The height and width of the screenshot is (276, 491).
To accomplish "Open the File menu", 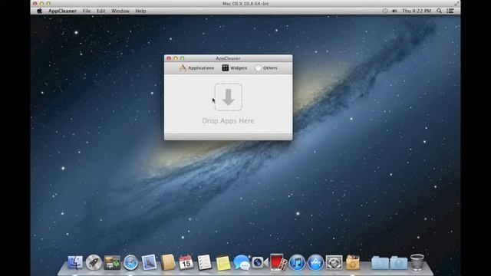I will click(87, 11).
